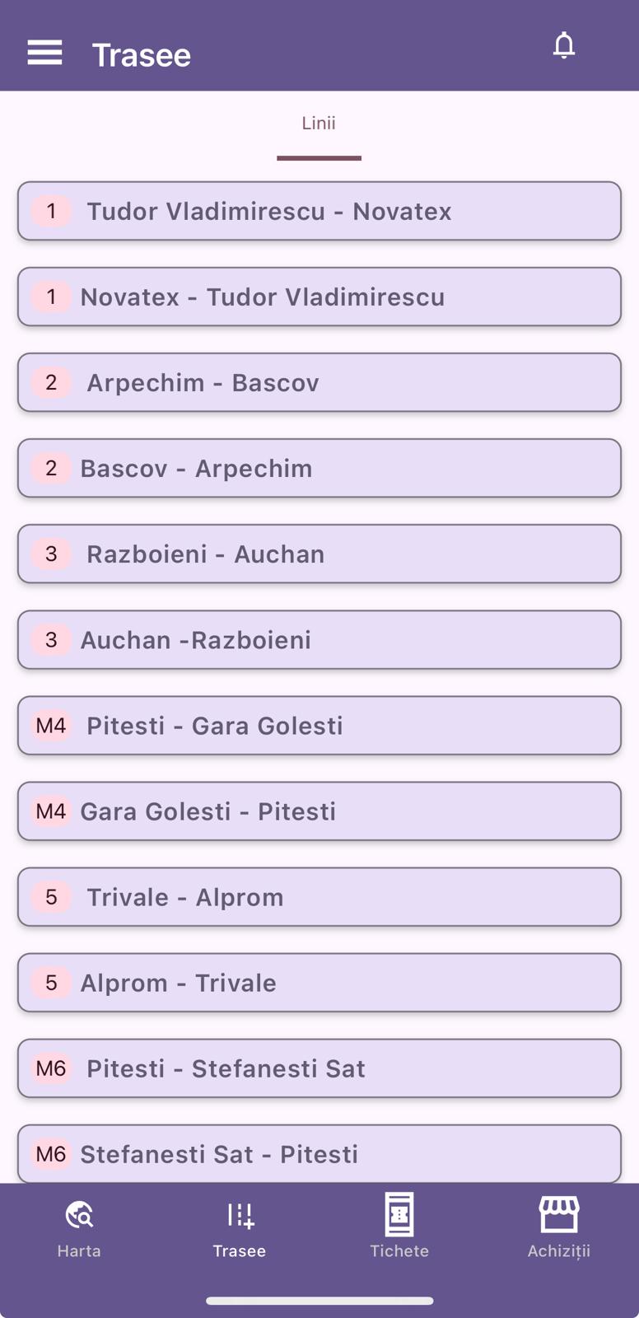The height and width of the screenshot is (1318, 639).
Task: Open M6 Pitesti - Stefanesti Sat
Action: [319, 1068]
